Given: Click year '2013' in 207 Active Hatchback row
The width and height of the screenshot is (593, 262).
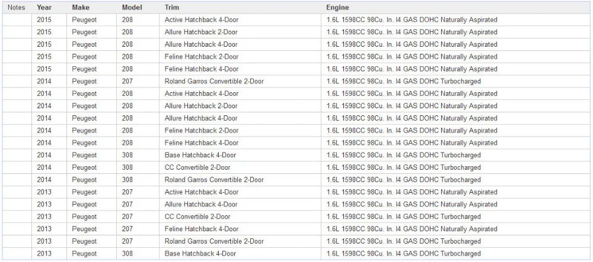Looking at the screenshot, I should click(x=44, y=192).
